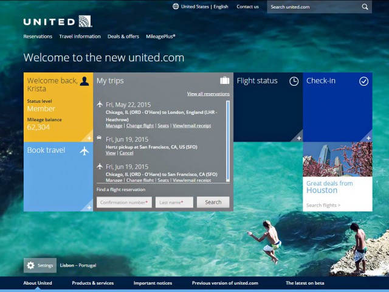389x292 pixels.
Task: Click the Great deals from Houston heading
Action: point(329,187)
